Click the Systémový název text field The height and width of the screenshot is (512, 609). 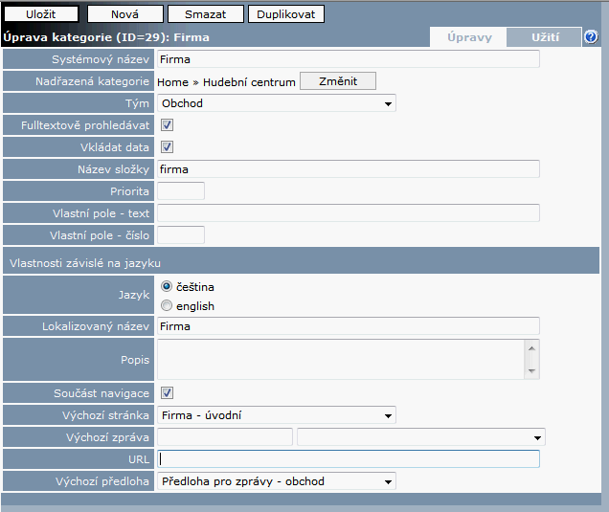click(x=348, y=59)
